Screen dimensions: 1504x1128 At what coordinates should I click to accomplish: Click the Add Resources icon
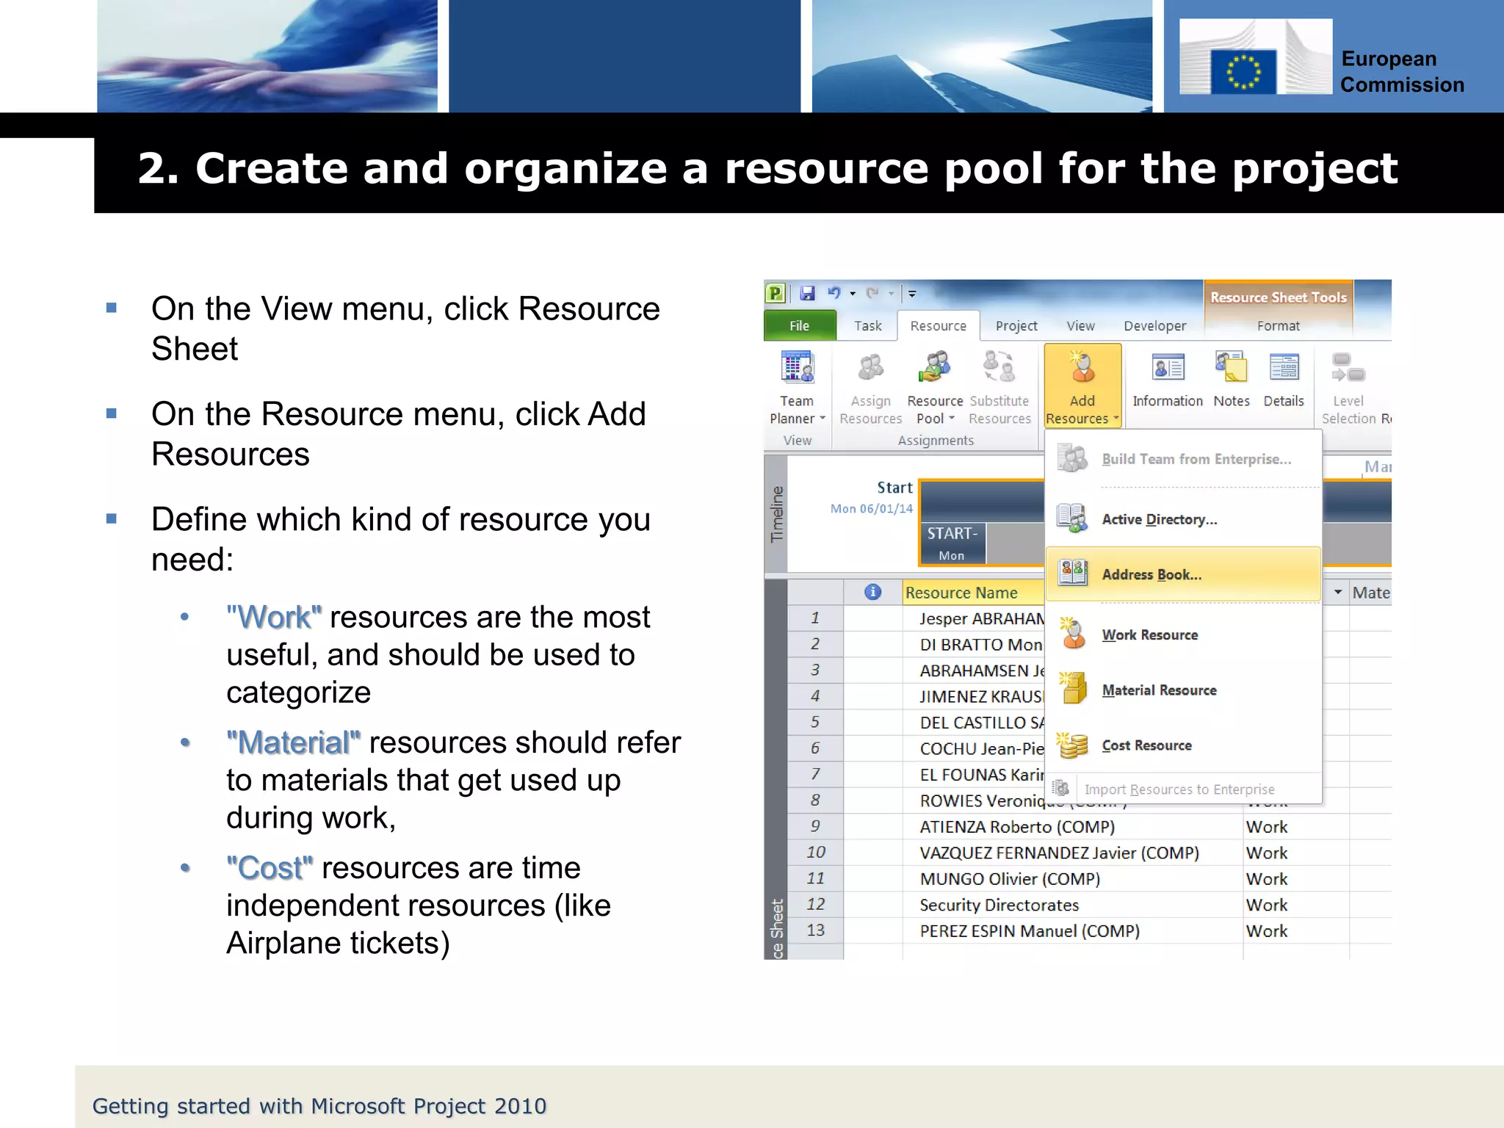point(1081,368)
